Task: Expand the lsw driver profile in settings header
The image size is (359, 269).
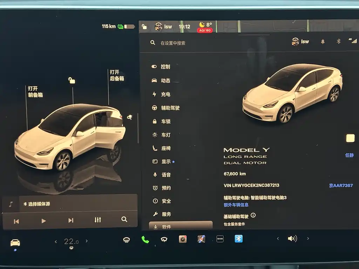Action: (300, 42)
